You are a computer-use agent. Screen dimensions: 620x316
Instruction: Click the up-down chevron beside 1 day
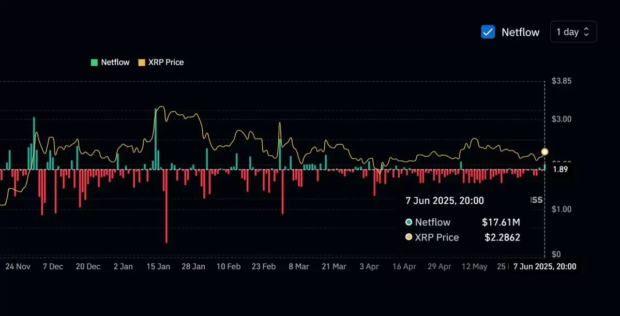586,32
